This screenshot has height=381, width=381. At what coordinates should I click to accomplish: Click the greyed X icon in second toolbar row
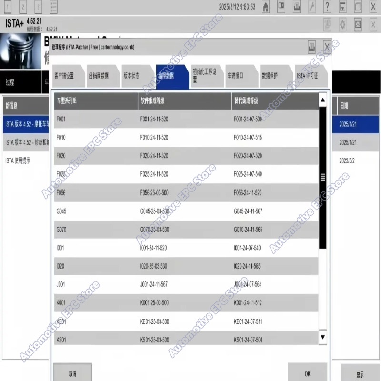coord(373,25)
